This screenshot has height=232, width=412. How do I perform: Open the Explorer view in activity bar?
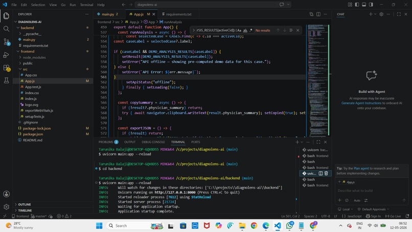(x=6, y=16)
